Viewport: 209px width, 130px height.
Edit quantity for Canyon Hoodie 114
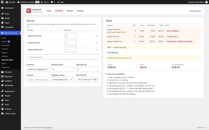click(x=71, y=50)
